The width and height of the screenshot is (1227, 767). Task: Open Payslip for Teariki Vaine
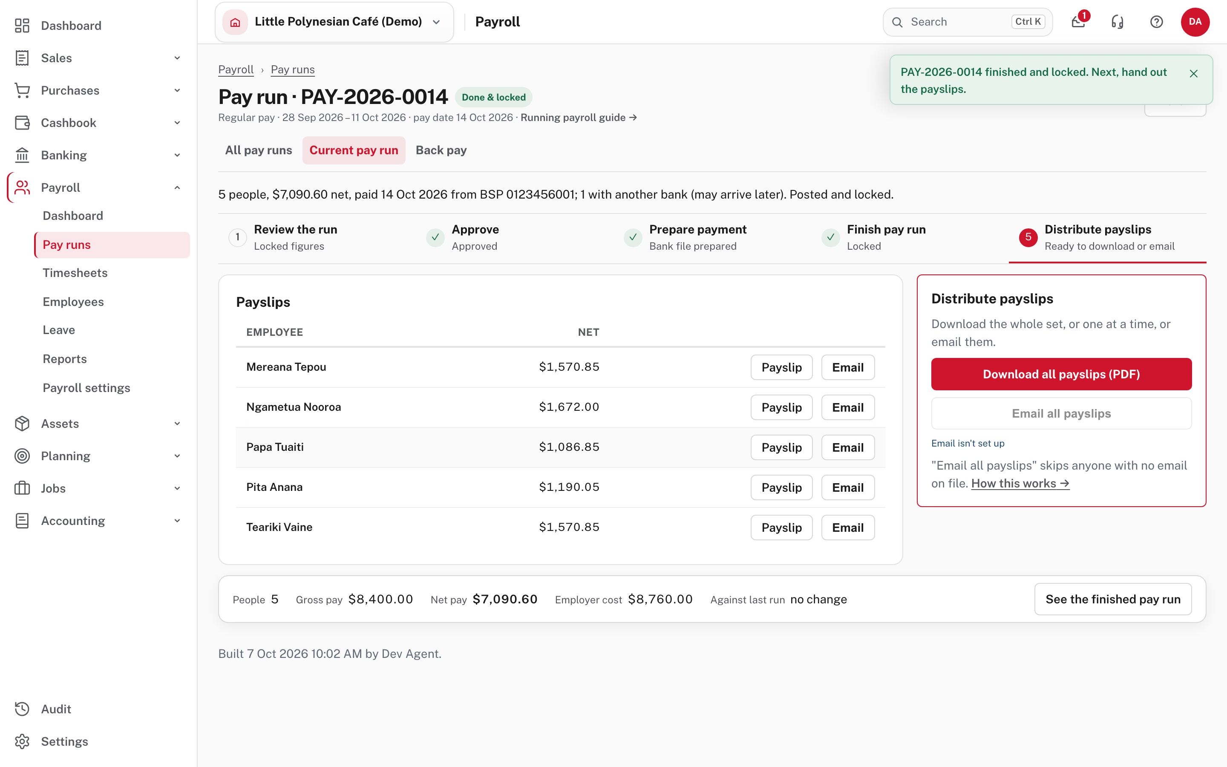[781, 528]
